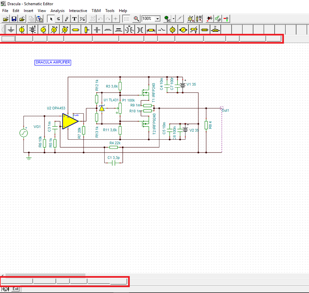Viewport: 309px width, 293px height.
Task: Place a ground symbol from component bar
Action: coord(11,30)
